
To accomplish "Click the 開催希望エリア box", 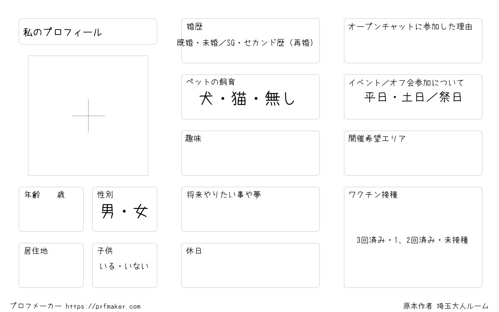I will point(413,153).
